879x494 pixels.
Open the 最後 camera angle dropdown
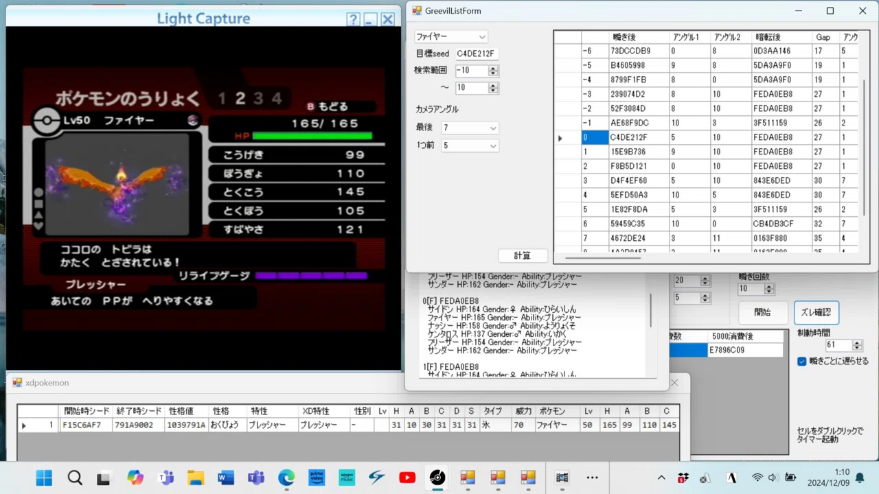(x=470, y=128)
